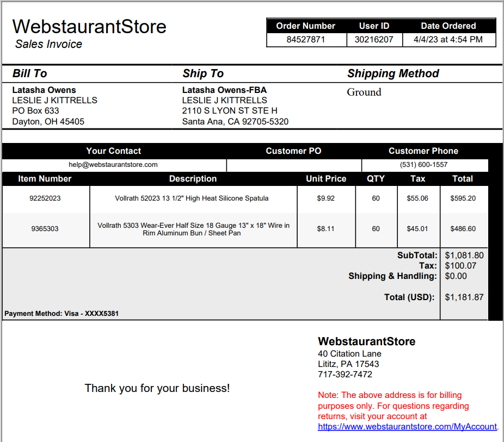Click the Ship To heading

(203, 73)
